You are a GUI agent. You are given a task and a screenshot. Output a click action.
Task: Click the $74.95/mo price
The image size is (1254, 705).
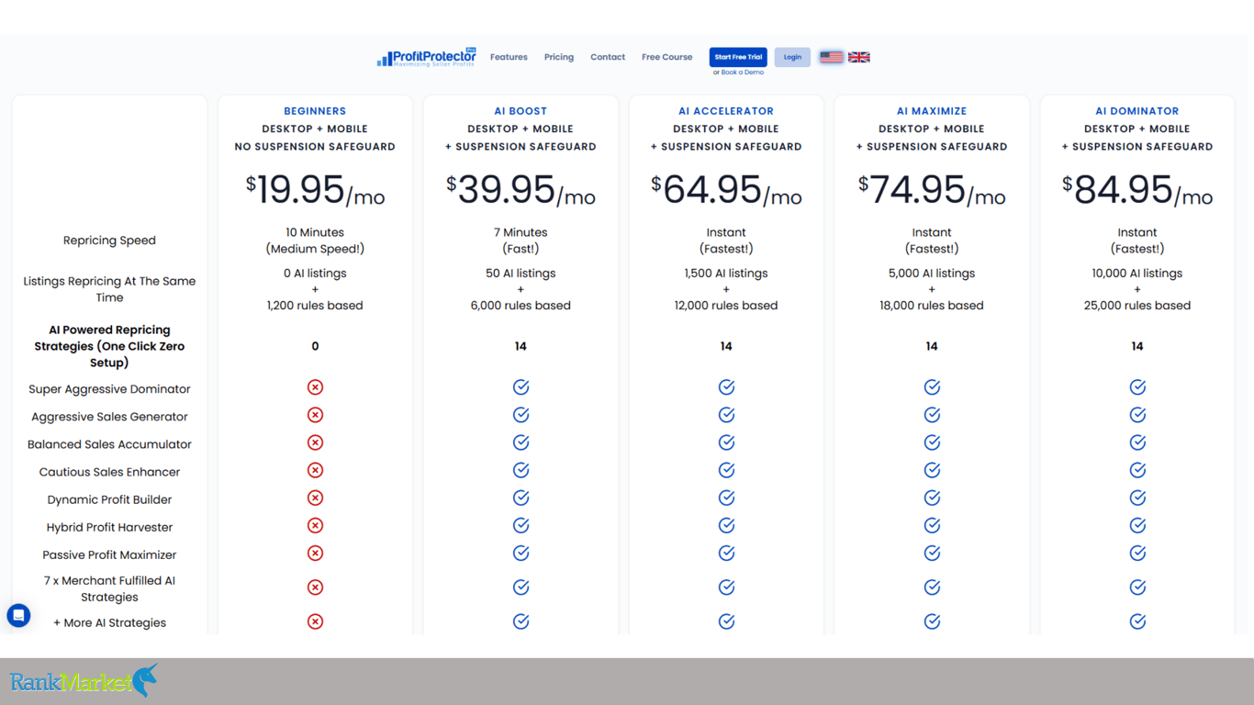[932, 190]
